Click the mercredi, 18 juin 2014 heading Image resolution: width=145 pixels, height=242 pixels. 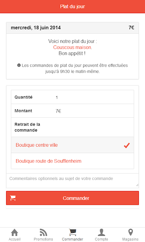click(x=36, y=28)
